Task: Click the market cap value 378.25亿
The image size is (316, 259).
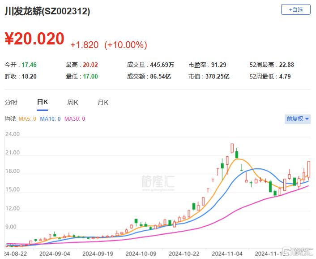Action: click(x=218, y=77)
